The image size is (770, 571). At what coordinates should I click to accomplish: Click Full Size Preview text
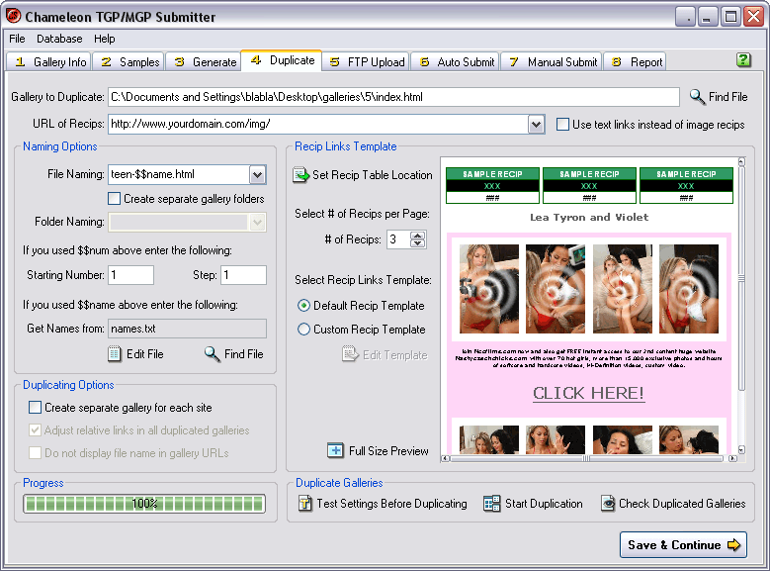coord(388,450)
